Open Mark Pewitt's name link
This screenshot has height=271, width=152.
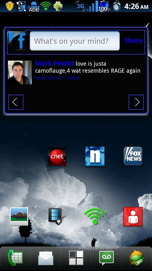(x=54, y=63)
